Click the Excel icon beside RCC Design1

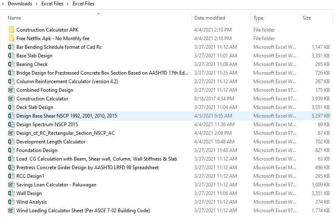(x=11, y=176)
